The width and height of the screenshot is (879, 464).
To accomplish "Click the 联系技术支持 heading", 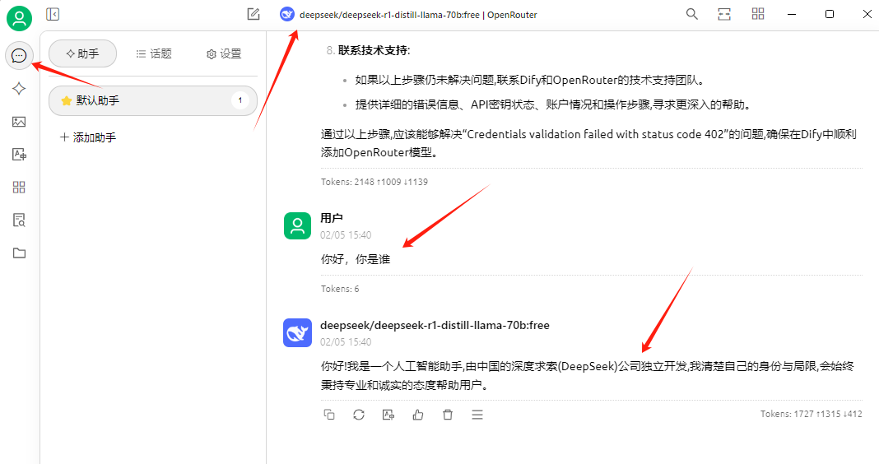I will (374, 50).
